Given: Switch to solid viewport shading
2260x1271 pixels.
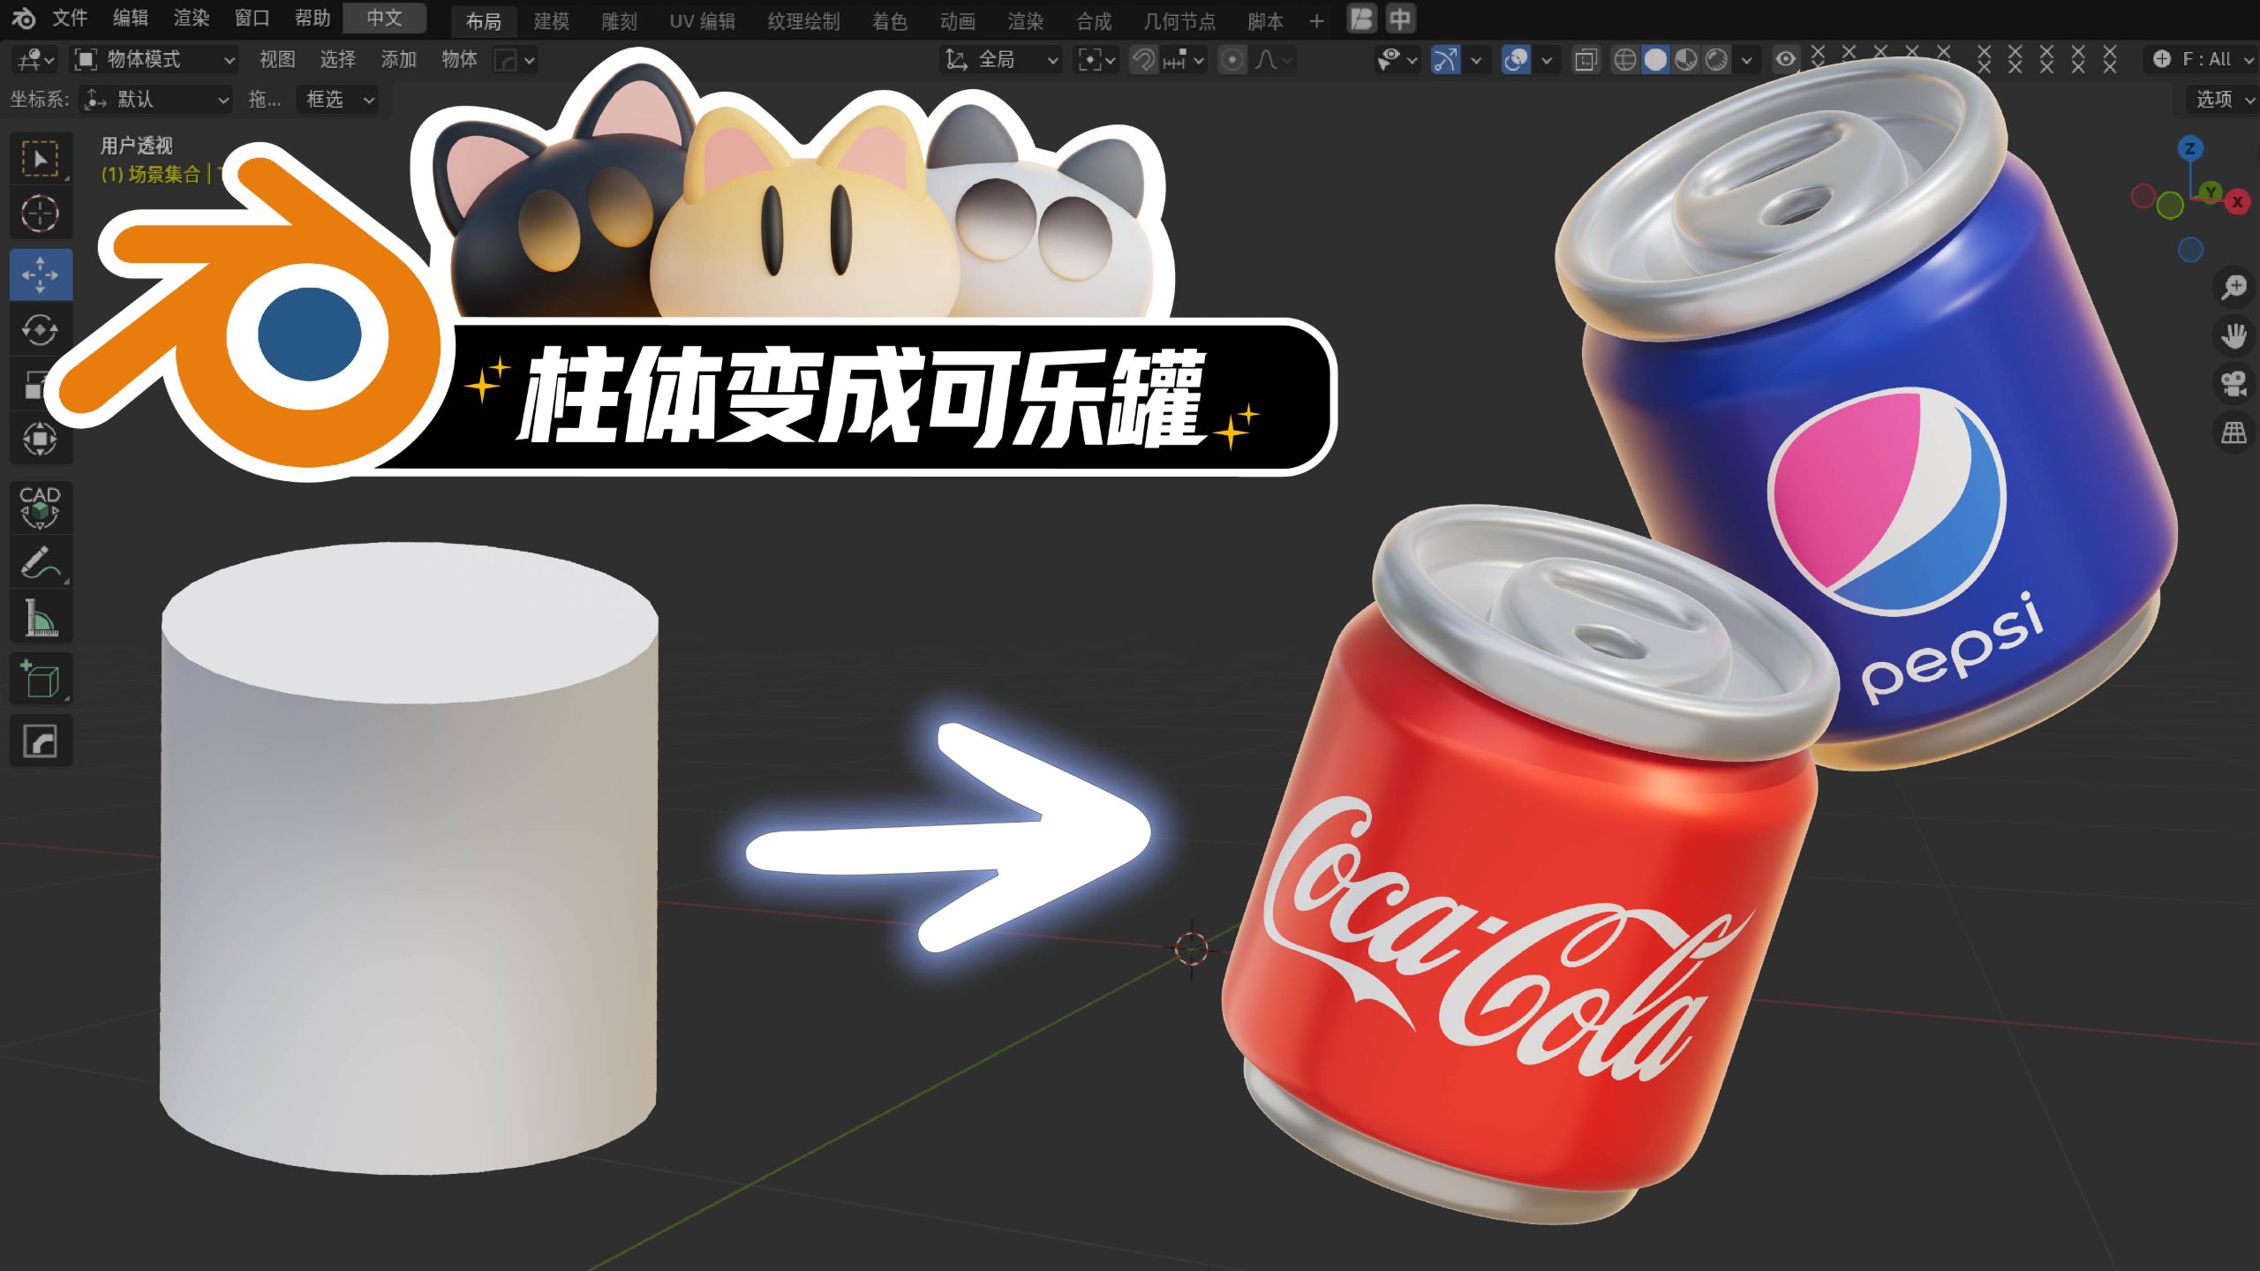Looking at the screenshot, I should [x=1655, y=59].
